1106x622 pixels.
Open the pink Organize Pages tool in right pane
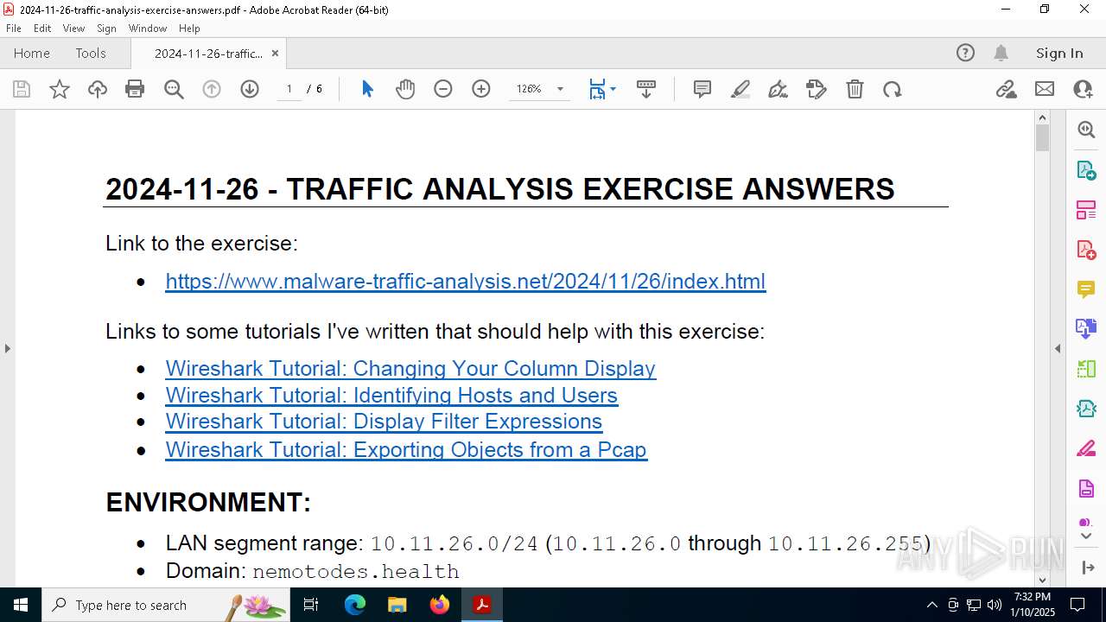click(1086, 209)
